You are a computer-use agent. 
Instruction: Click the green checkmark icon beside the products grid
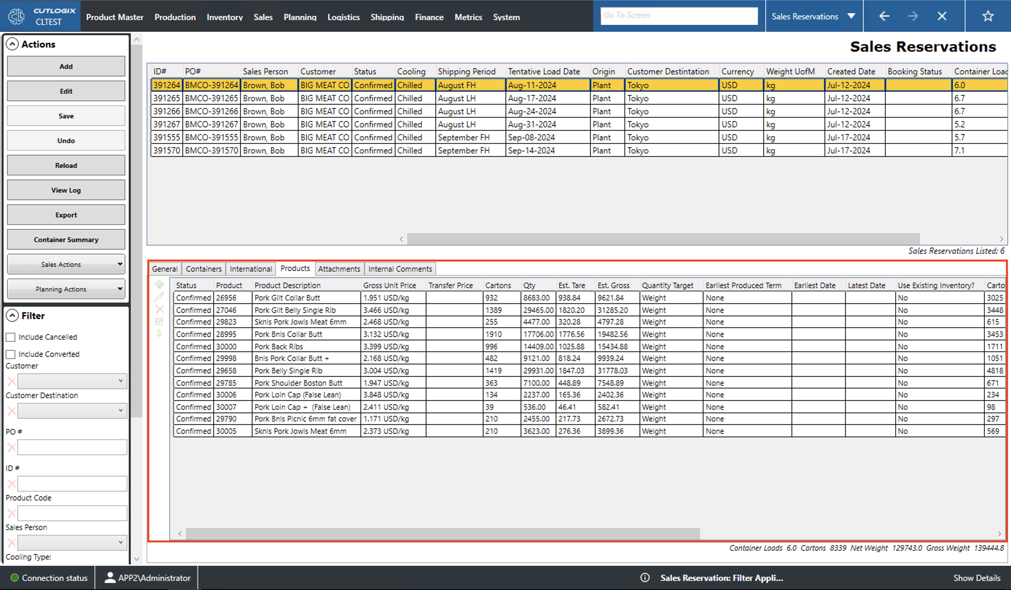[x=160, y=321]
